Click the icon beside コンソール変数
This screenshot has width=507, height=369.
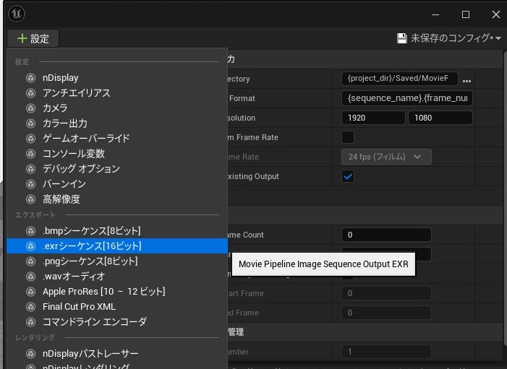click(30, 154)
